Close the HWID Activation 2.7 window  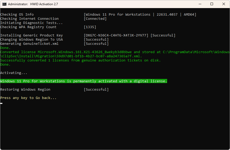click(224, 4)
